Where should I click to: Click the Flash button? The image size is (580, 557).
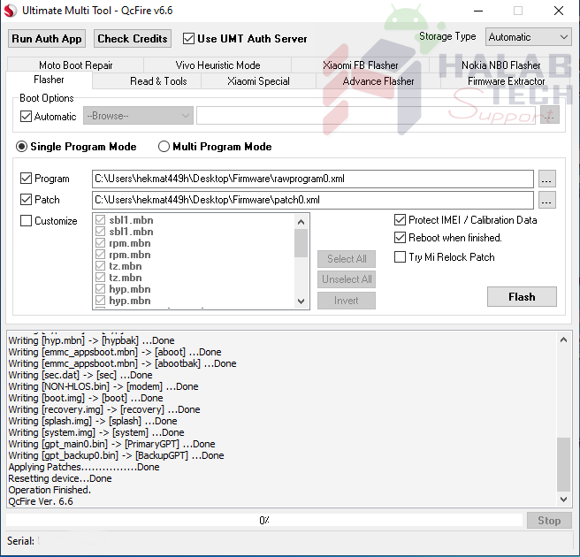(x=522, y=296)
